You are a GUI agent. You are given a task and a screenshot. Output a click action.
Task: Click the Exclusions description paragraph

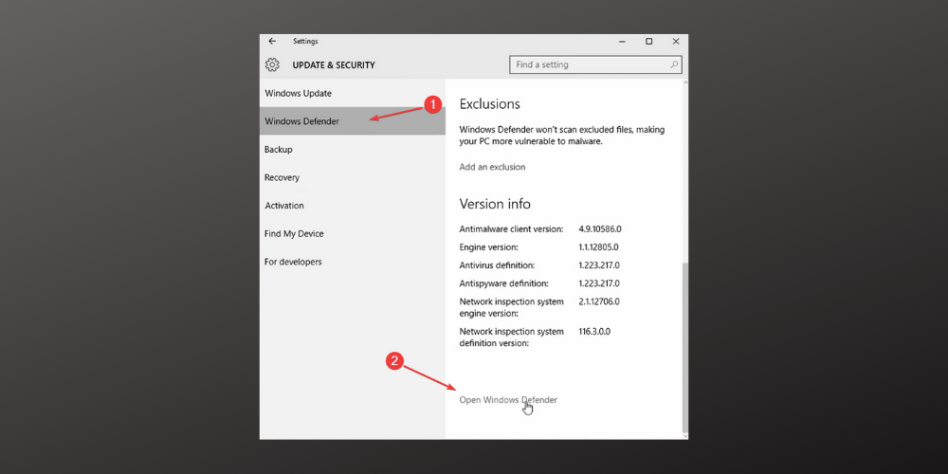point(563,136)
